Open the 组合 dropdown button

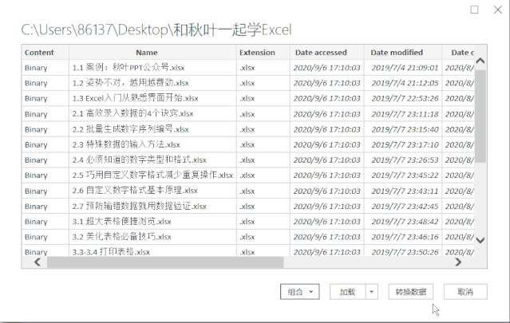click(x=299, y=291)
